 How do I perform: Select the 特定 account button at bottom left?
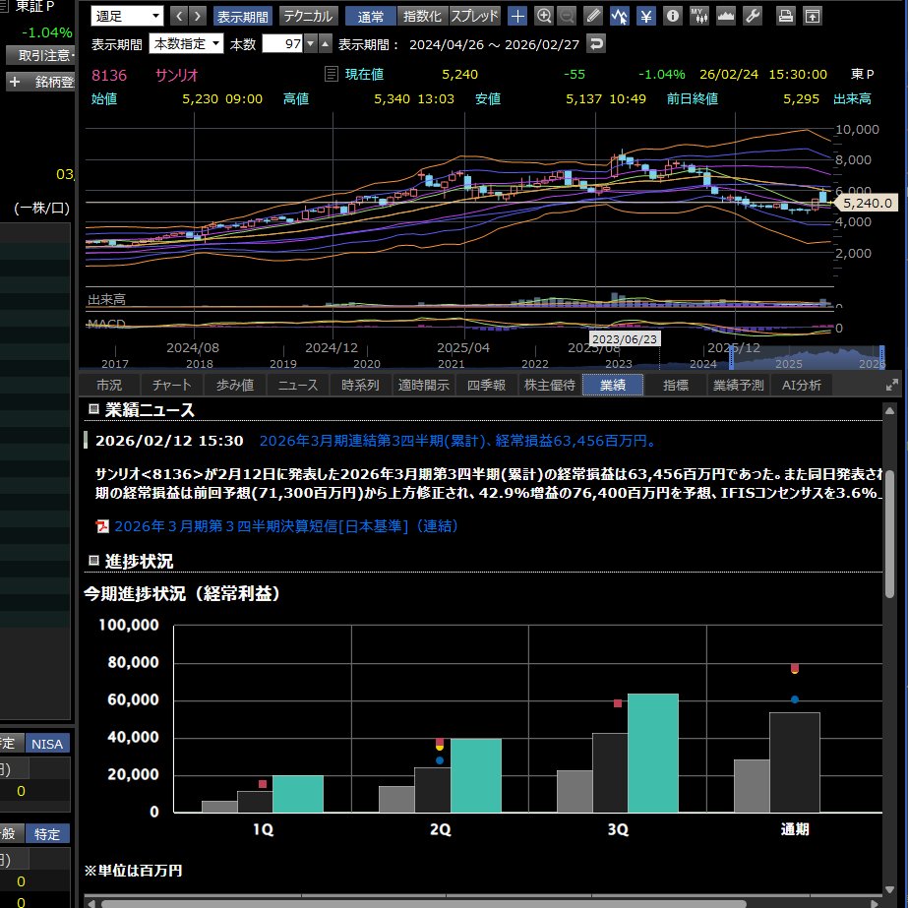tap(47, 834)
